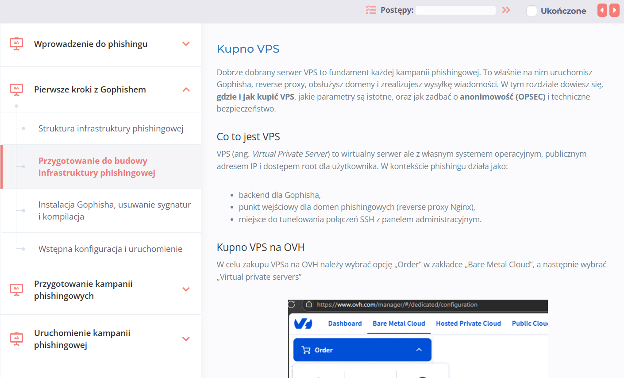
Task: Click bold text 'gdzie i jak kupić VPS'
Action: 255,96
